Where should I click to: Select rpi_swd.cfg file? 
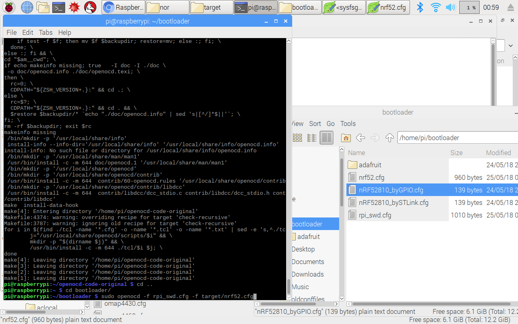click(x=375, y=215)
